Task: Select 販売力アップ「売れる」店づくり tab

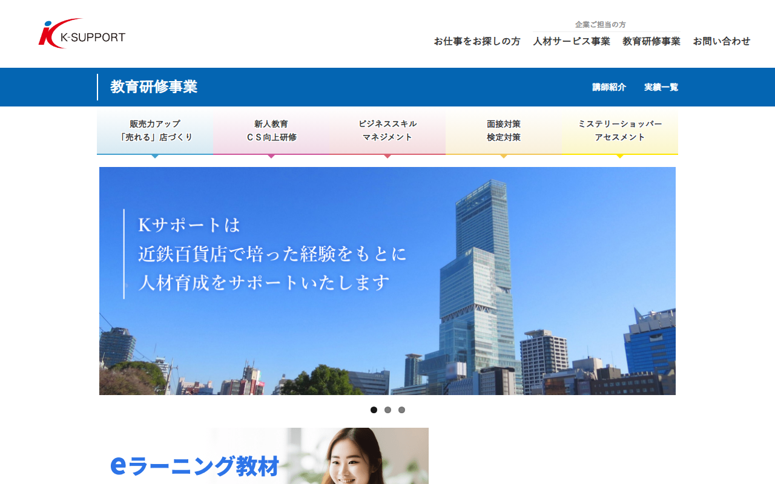Action: pyautogui.click(x=155, y=131)
